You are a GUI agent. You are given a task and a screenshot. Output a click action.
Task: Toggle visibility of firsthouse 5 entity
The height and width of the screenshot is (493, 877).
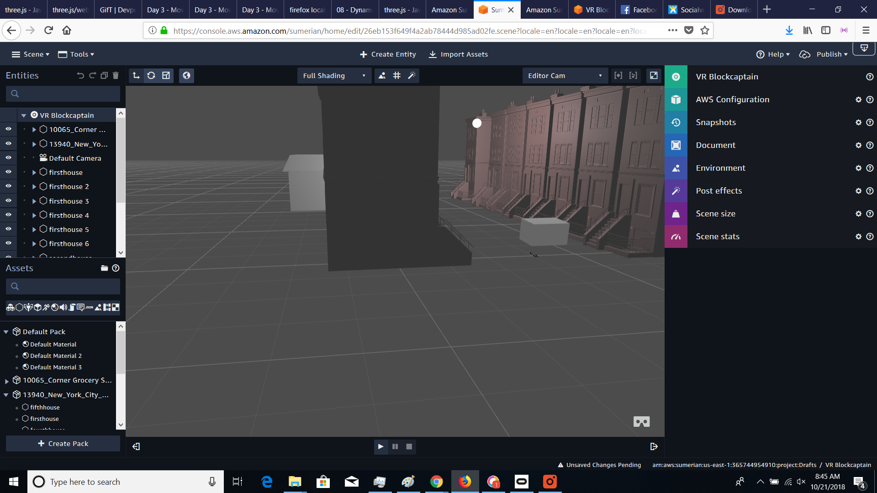coord(8,229)
